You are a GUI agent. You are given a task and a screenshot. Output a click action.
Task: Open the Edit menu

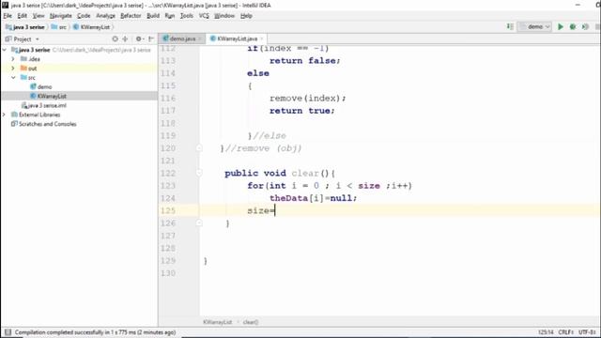(23, 16)
